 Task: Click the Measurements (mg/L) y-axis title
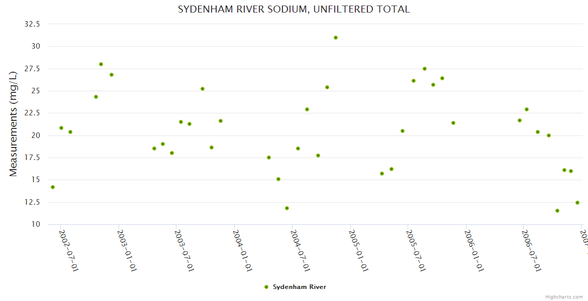14,123
